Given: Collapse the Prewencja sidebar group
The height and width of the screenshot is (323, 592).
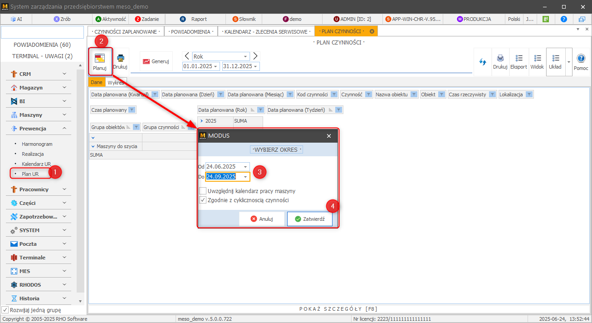Looking at the screenshot, I should click(39, 129).
